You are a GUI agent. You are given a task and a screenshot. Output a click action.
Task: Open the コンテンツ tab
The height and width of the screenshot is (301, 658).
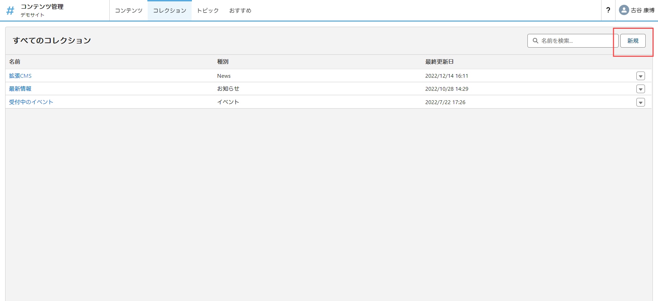[129, 11]
